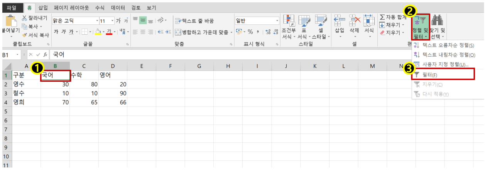The image size is (490, 172).
Task: Switch to the 데이터 (Data) tab
Action: tap(118, 8)
